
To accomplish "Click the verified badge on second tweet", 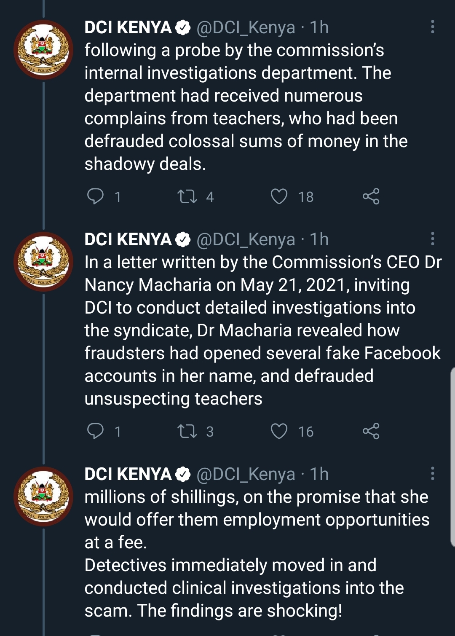I will 182,239.
